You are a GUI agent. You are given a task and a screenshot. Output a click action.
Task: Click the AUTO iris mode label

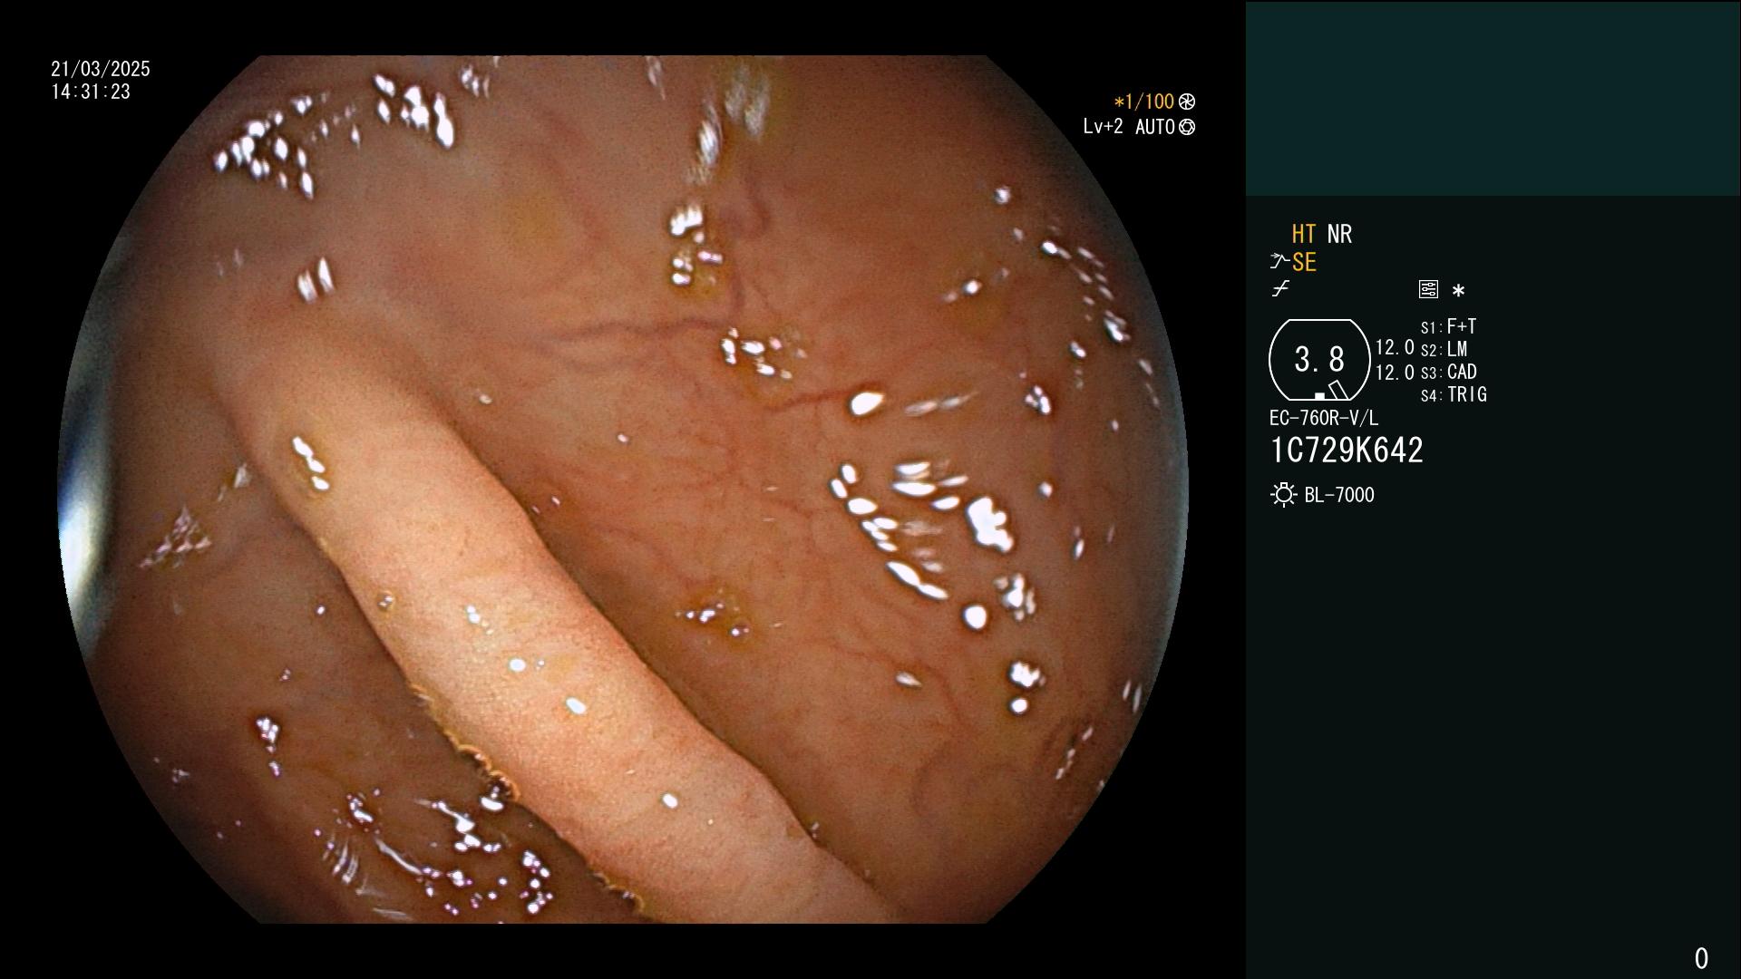(1154, 127)
